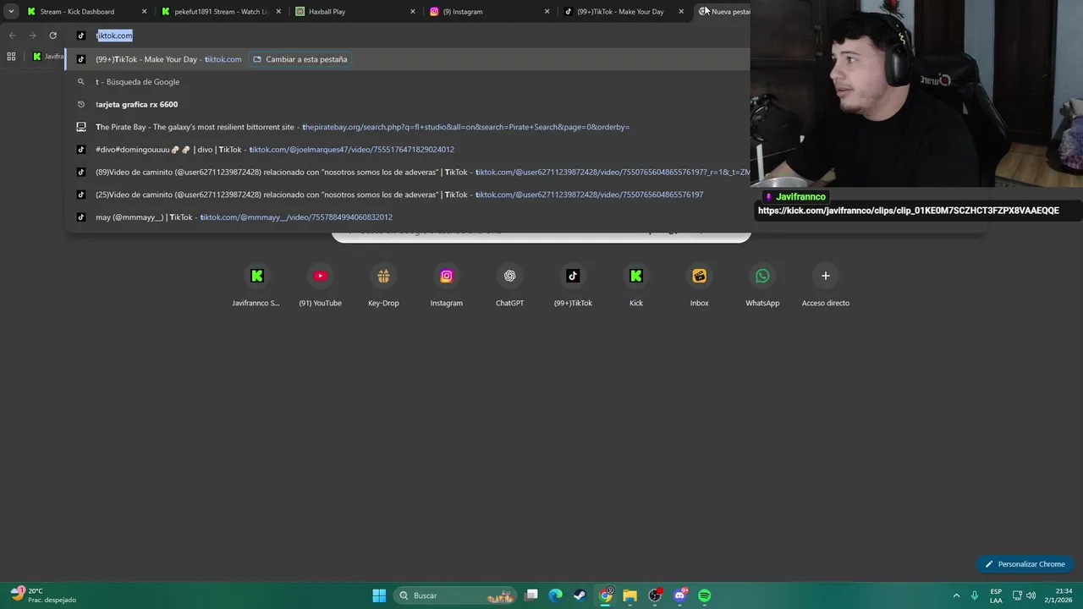The image size is (1083, 609).
Task: Select the (25)Video de caminito suggestion
Action: (x=408, y=195)
